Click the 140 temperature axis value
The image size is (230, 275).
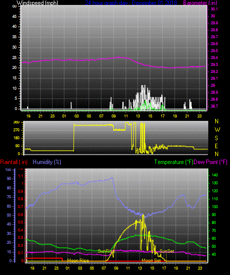click(x=215, y=175)
